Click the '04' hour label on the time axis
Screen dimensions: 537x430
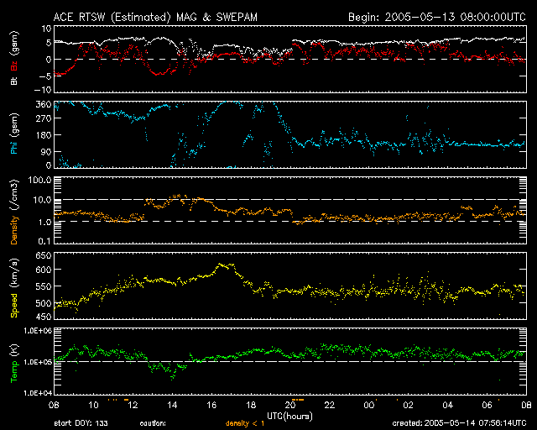[447, 405]
